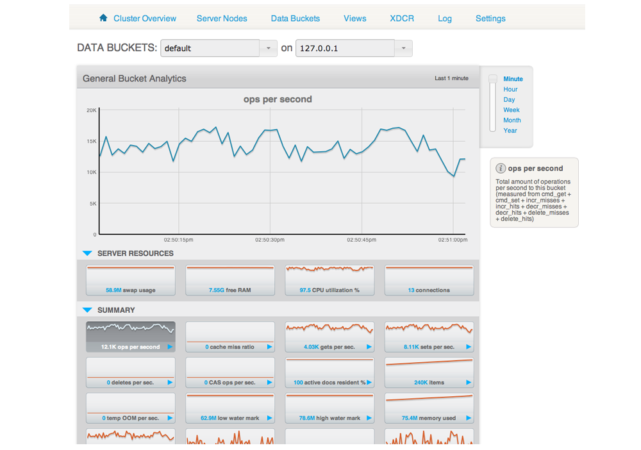Click the arrow icon on memory used
This screenshot has width=641, height=450.
(469, 418)
